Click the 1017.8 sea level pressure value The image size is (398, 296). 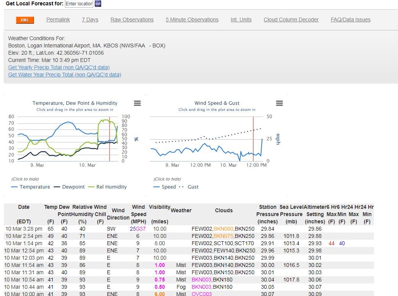291,280
